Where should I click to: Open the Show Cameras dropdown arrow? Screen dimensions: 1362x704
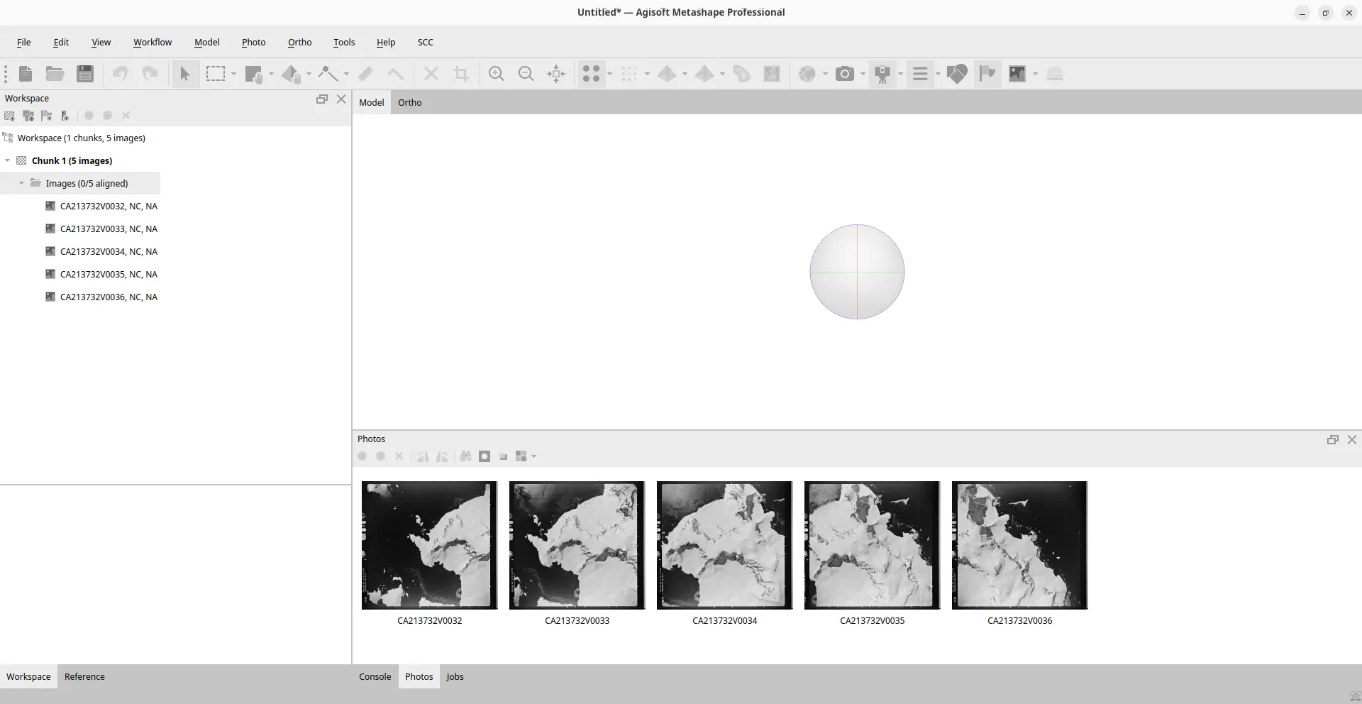(x=863, y=74)
